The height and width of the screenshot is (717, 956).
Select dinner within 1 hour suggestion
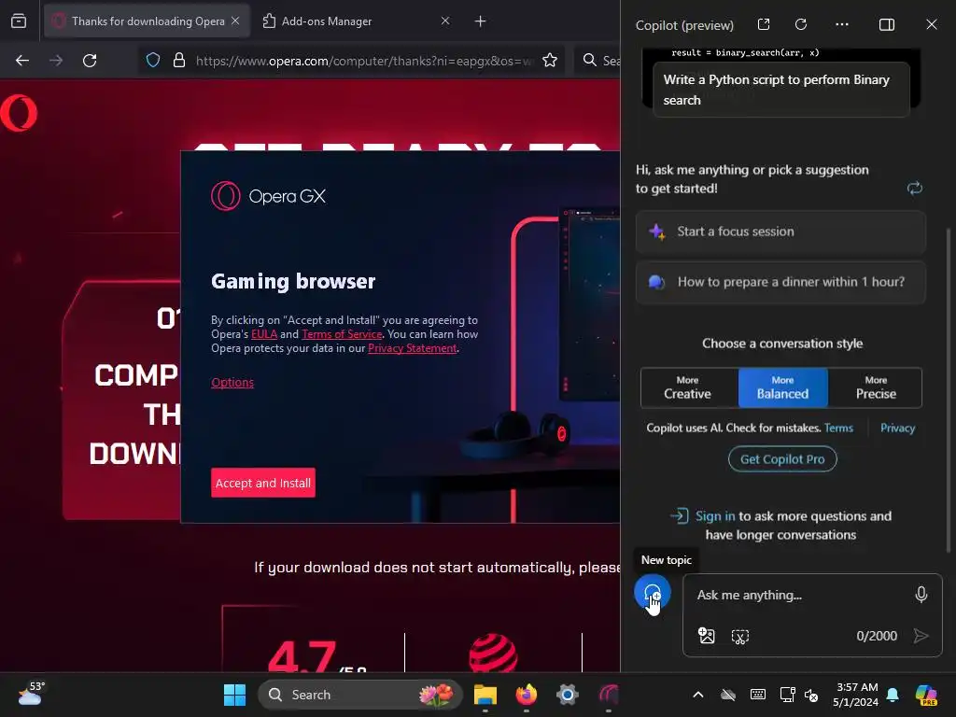click(x=780, y=282)
